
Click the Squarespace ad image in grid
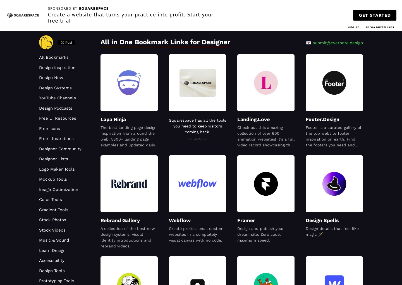tap(197, 83)
